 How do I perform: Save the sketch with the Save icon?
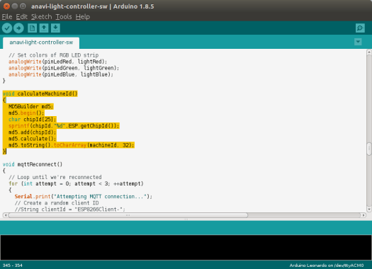click(x=55, y=28)
